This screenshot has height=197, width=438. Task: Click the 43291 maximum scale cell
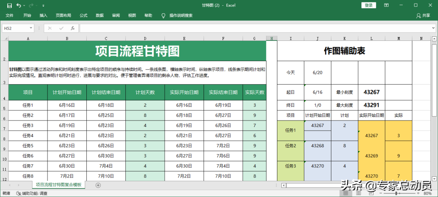pyautogui.click(x=371, y=105)
